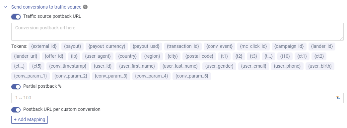Viewport: 347px width, 128px height.
Task: Insert the {mc_click_id} token
Action: click(253, 47)
